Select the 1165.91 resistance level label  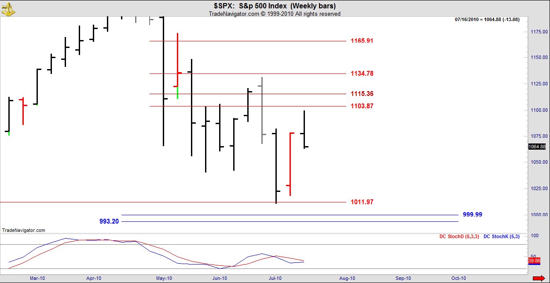click(362, 41)
